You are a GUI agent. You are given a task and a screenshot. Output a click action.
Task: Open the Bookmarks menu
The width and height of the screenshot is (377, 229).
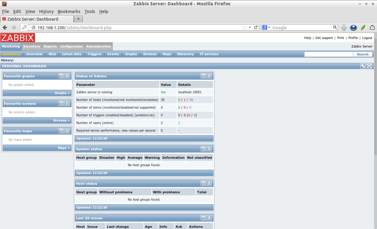pos(69,12)
